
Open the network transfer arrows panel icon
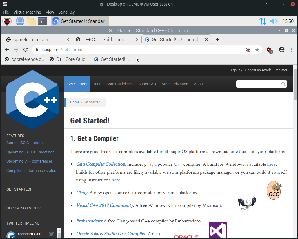click(263, 21)
